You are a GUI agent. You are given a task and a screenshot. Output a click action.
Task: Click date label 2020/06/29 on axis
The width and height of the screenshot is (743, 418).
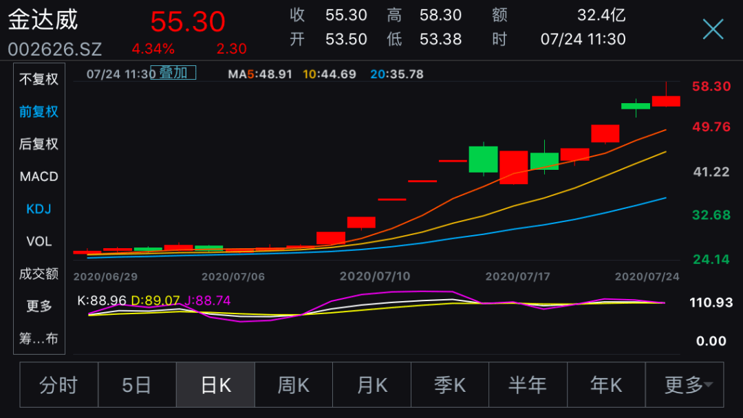105,277
